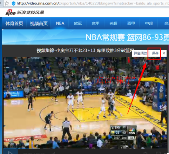The width and height of the screenshot is (169, 154).
Task: Select the 意甲 navigation tab
Action: tap(95, 23)
